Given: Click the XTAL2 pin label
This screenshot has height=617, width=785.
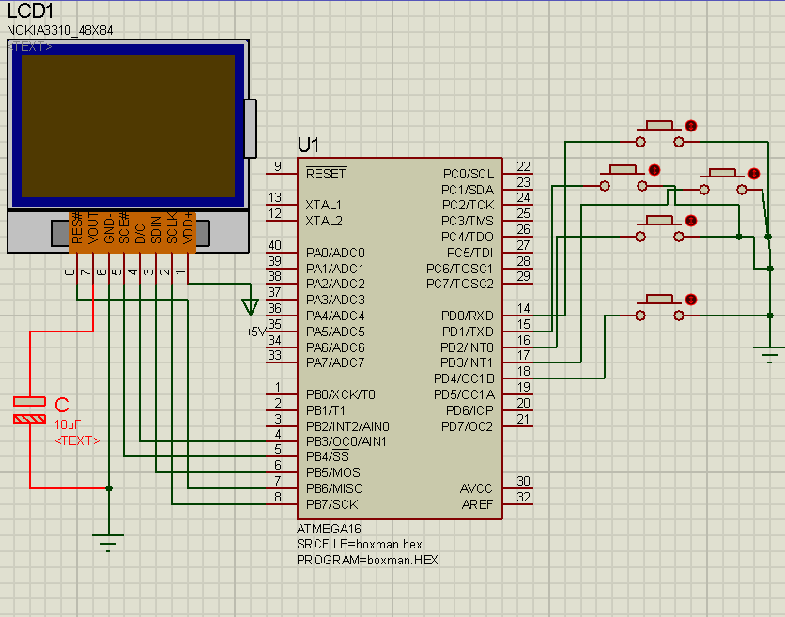Looking at the screenshot, I should click(324, 221).
